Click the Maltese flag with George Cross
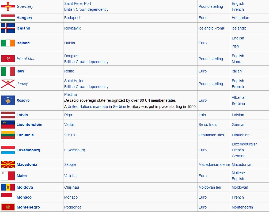269x212 pixels. point(8,176)
